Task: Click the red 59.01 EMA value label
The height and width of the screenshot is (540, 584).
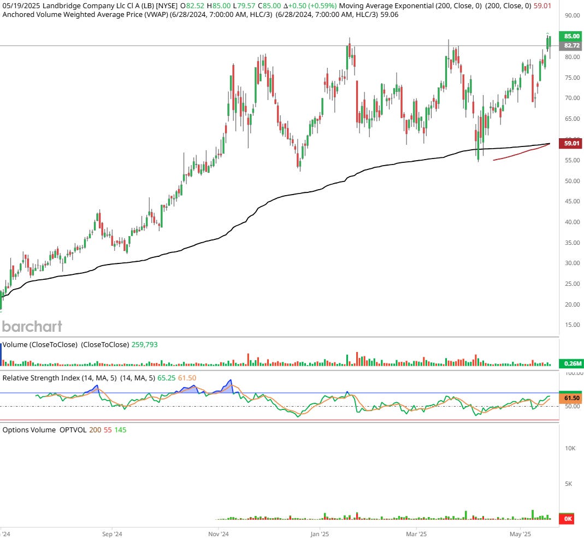Action: [x=571, y=143]
